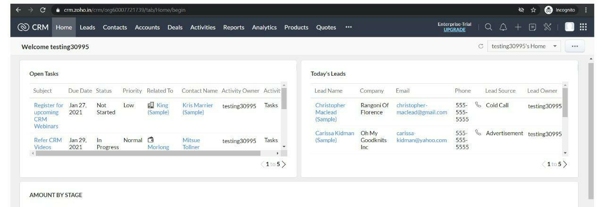Open the calendar icon in header
604x207 pixels.
pos(532,27)
